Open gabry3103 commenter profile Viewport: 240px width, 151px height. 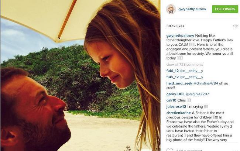click(175, 94)
